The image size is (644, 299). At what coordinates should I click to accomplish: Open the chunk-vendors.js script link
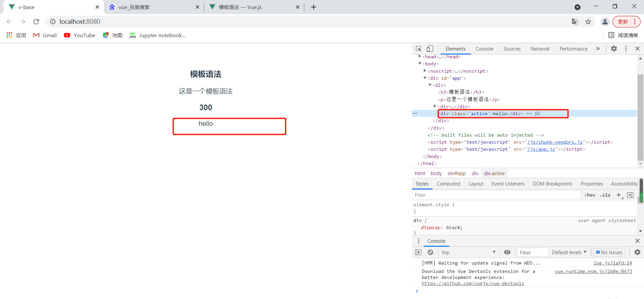tap(555, 142)
